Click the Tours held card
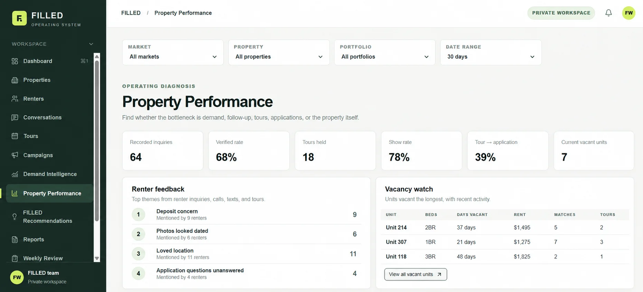643x292 pixels. pyautogui.click(x=335, y=150)
